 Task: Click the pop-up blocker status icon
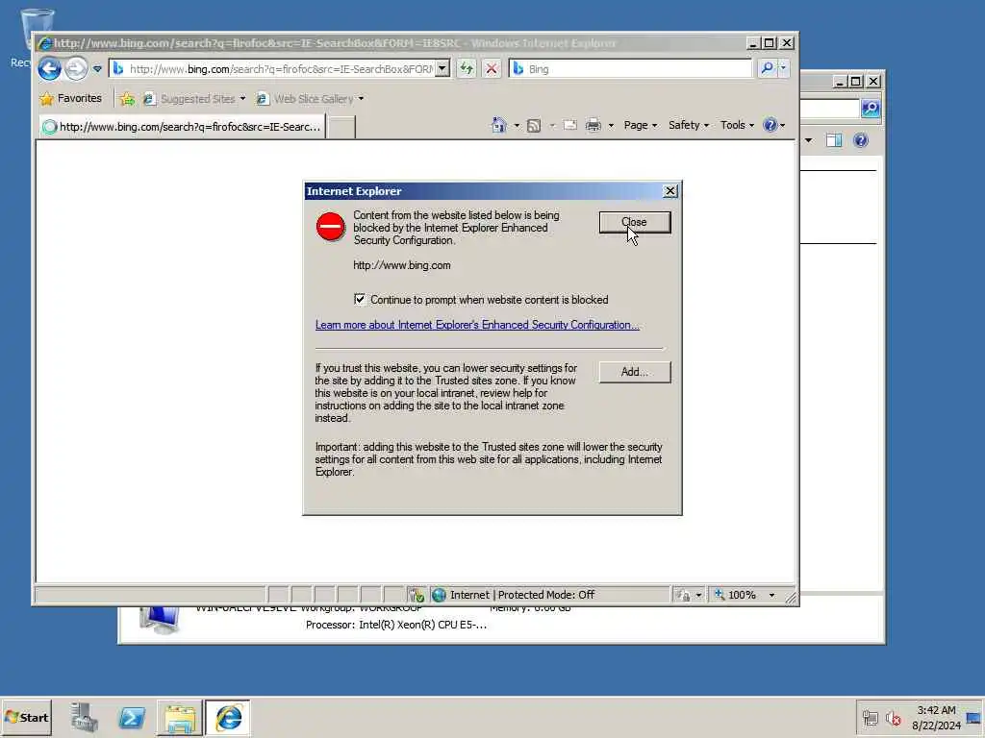point(417,595)
